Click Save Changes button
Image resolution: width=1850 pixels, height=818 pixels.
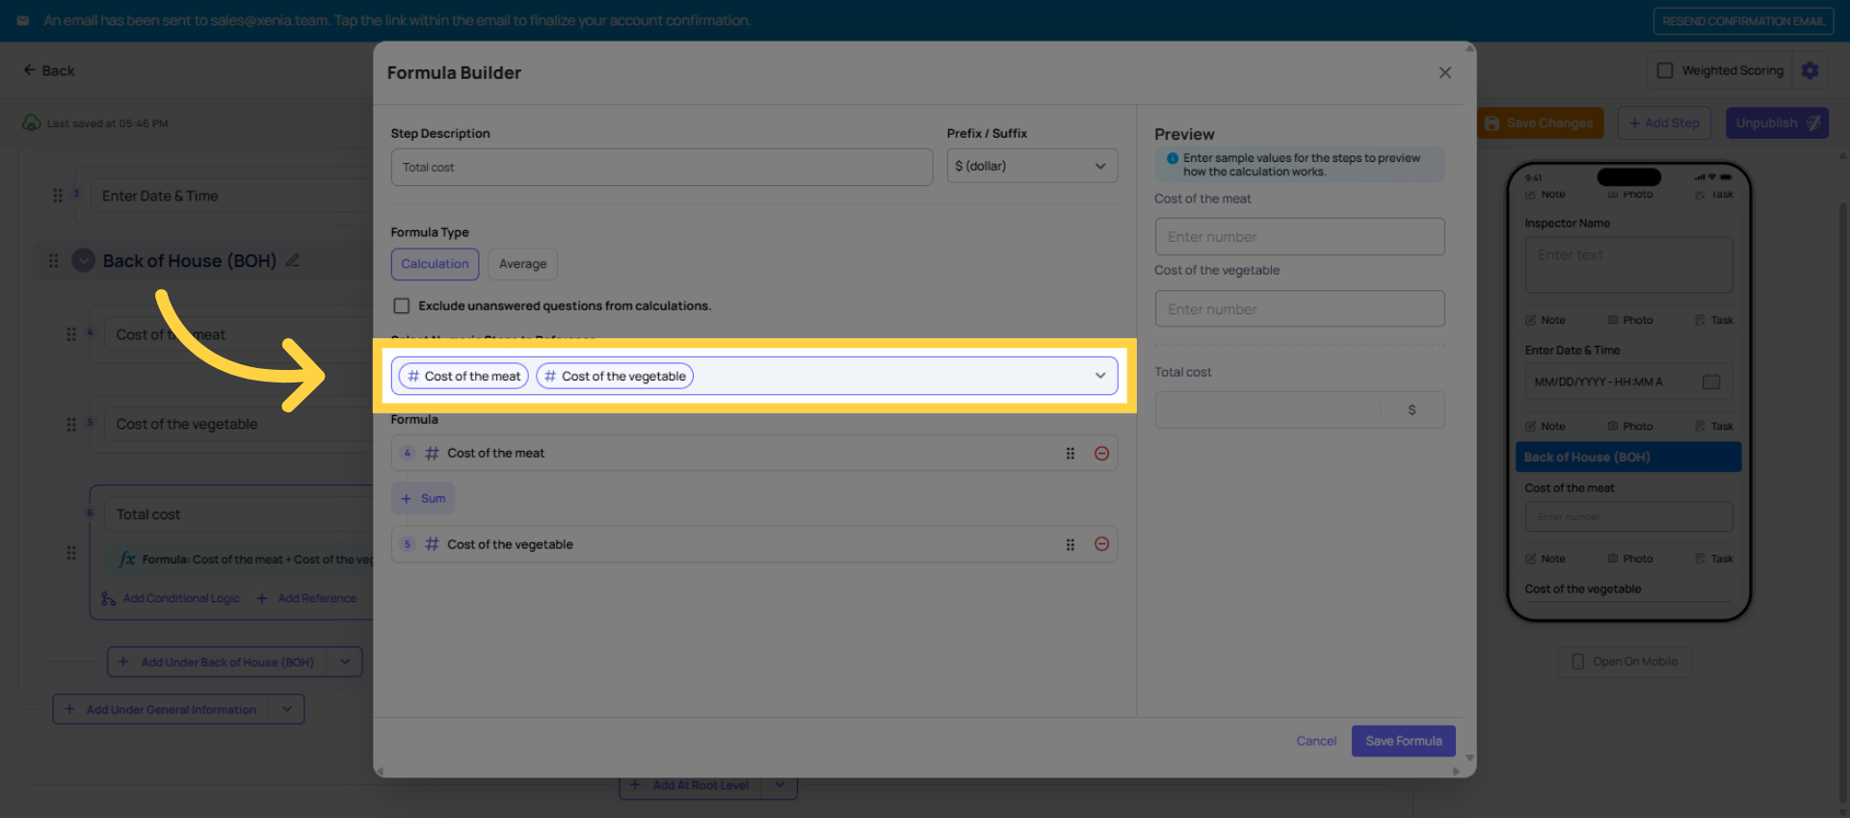coord(1540,123)
